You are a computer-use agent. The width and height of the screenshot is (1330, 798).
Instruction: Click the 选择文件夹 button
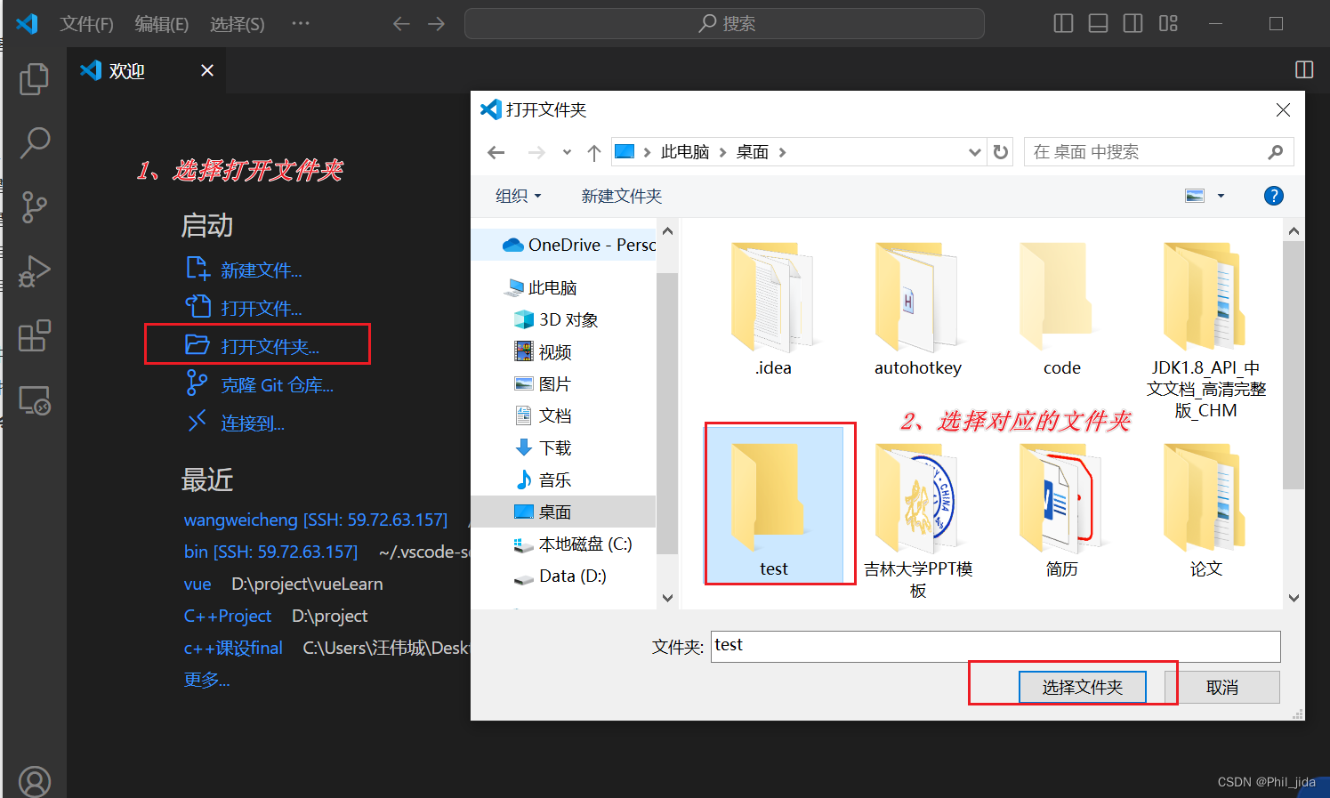1082,686
